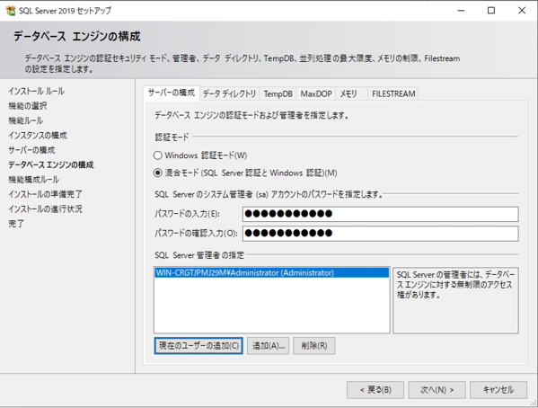Open the FILESTREAM tab
Viewport: 538px width, 408px height.
[393, 93]
